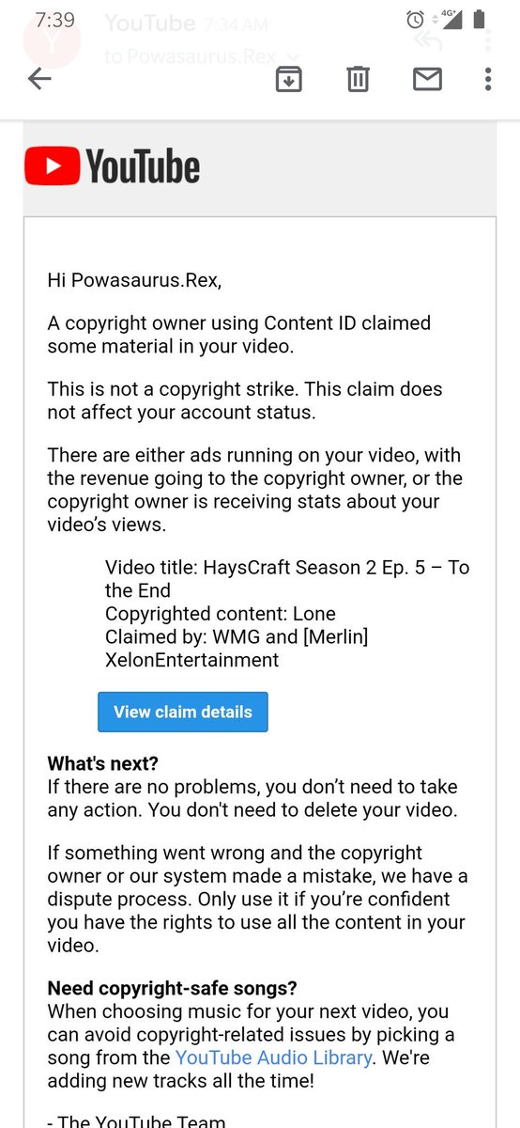Tap the alarm icon in status bar
The height and width of the screenshot is (1128, 520).
(415, 19)
